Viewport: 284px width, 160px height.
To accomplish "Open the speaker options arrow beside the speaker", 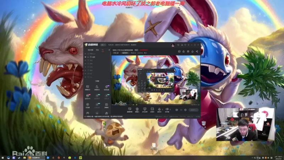I will pyautogui.click(x=170, y=110).
